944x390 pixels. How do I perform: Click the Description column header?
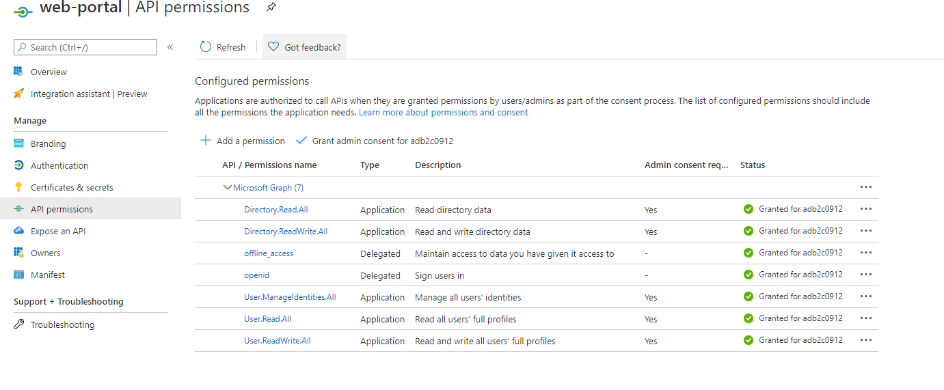(438, 165)
